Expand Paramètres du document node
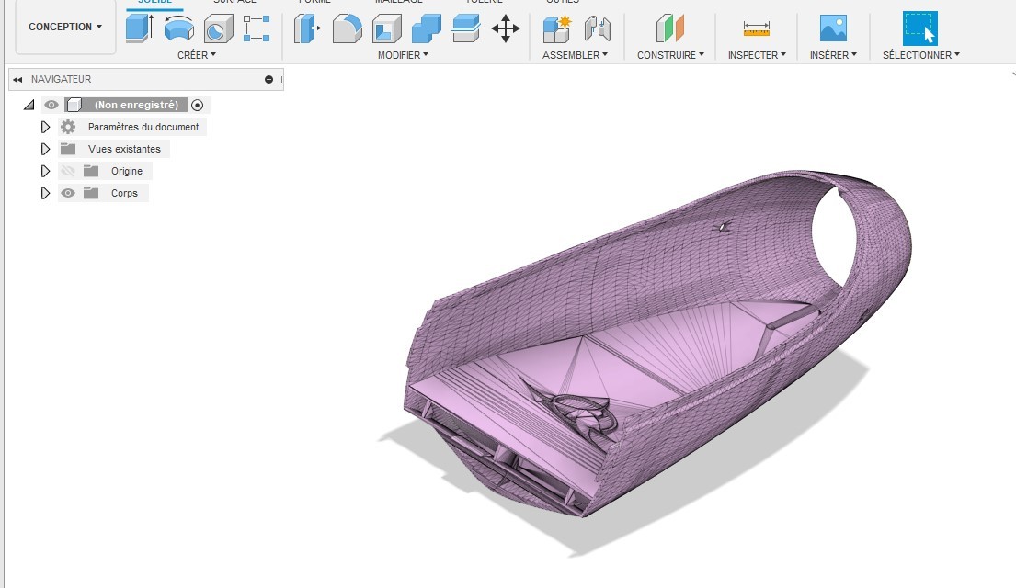1016x588 pixels. click(x=45, y=127)
